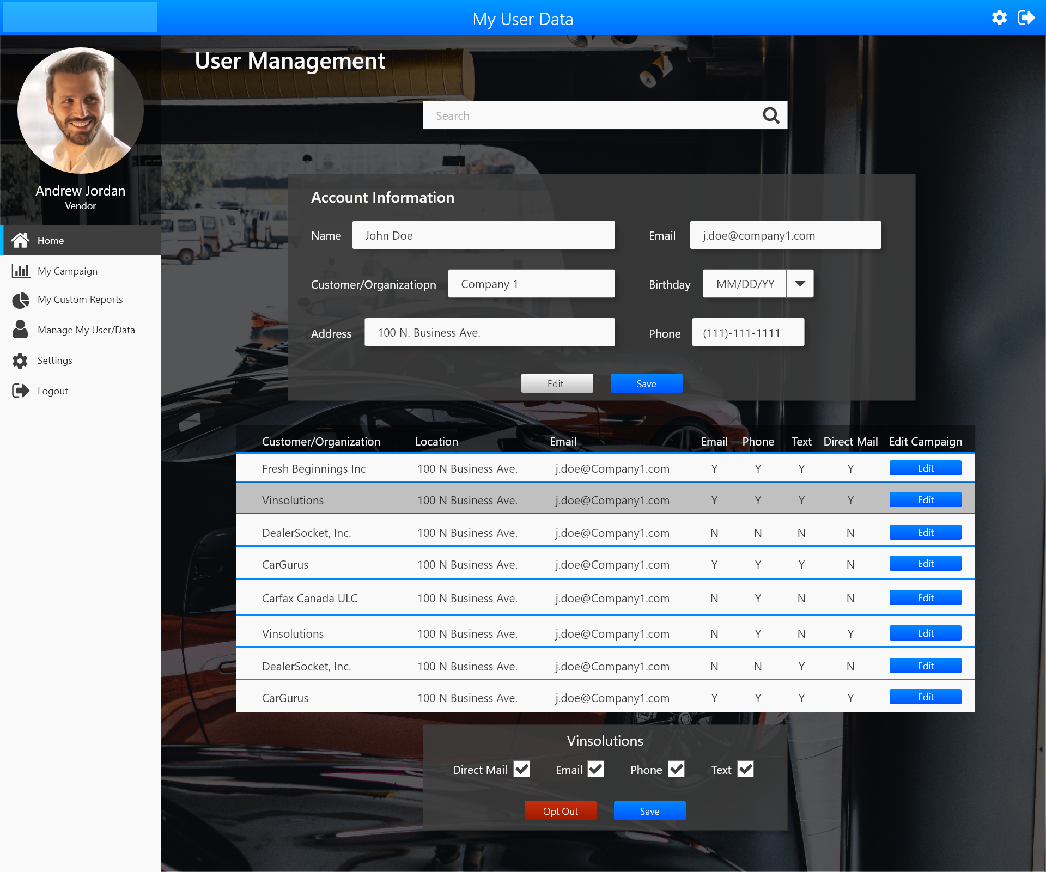Click Save in Account Information panel
This screenshot has height=872, width=1046.
coord(646,383)
